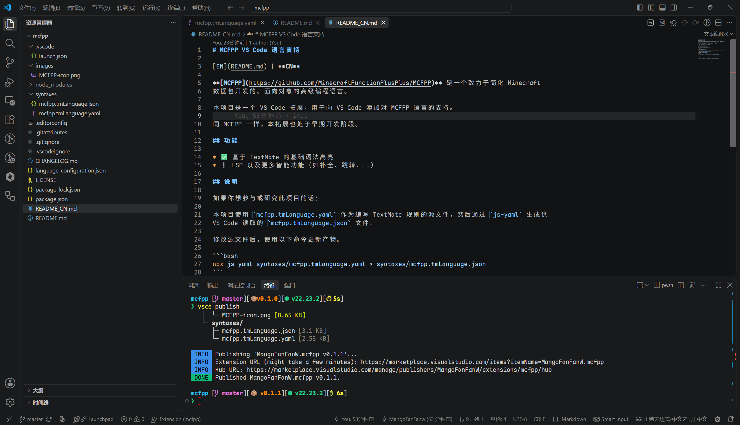This screenshot has width=740, height=425.
Task: Open the Extensions view icon
Action: click(10, 120)
